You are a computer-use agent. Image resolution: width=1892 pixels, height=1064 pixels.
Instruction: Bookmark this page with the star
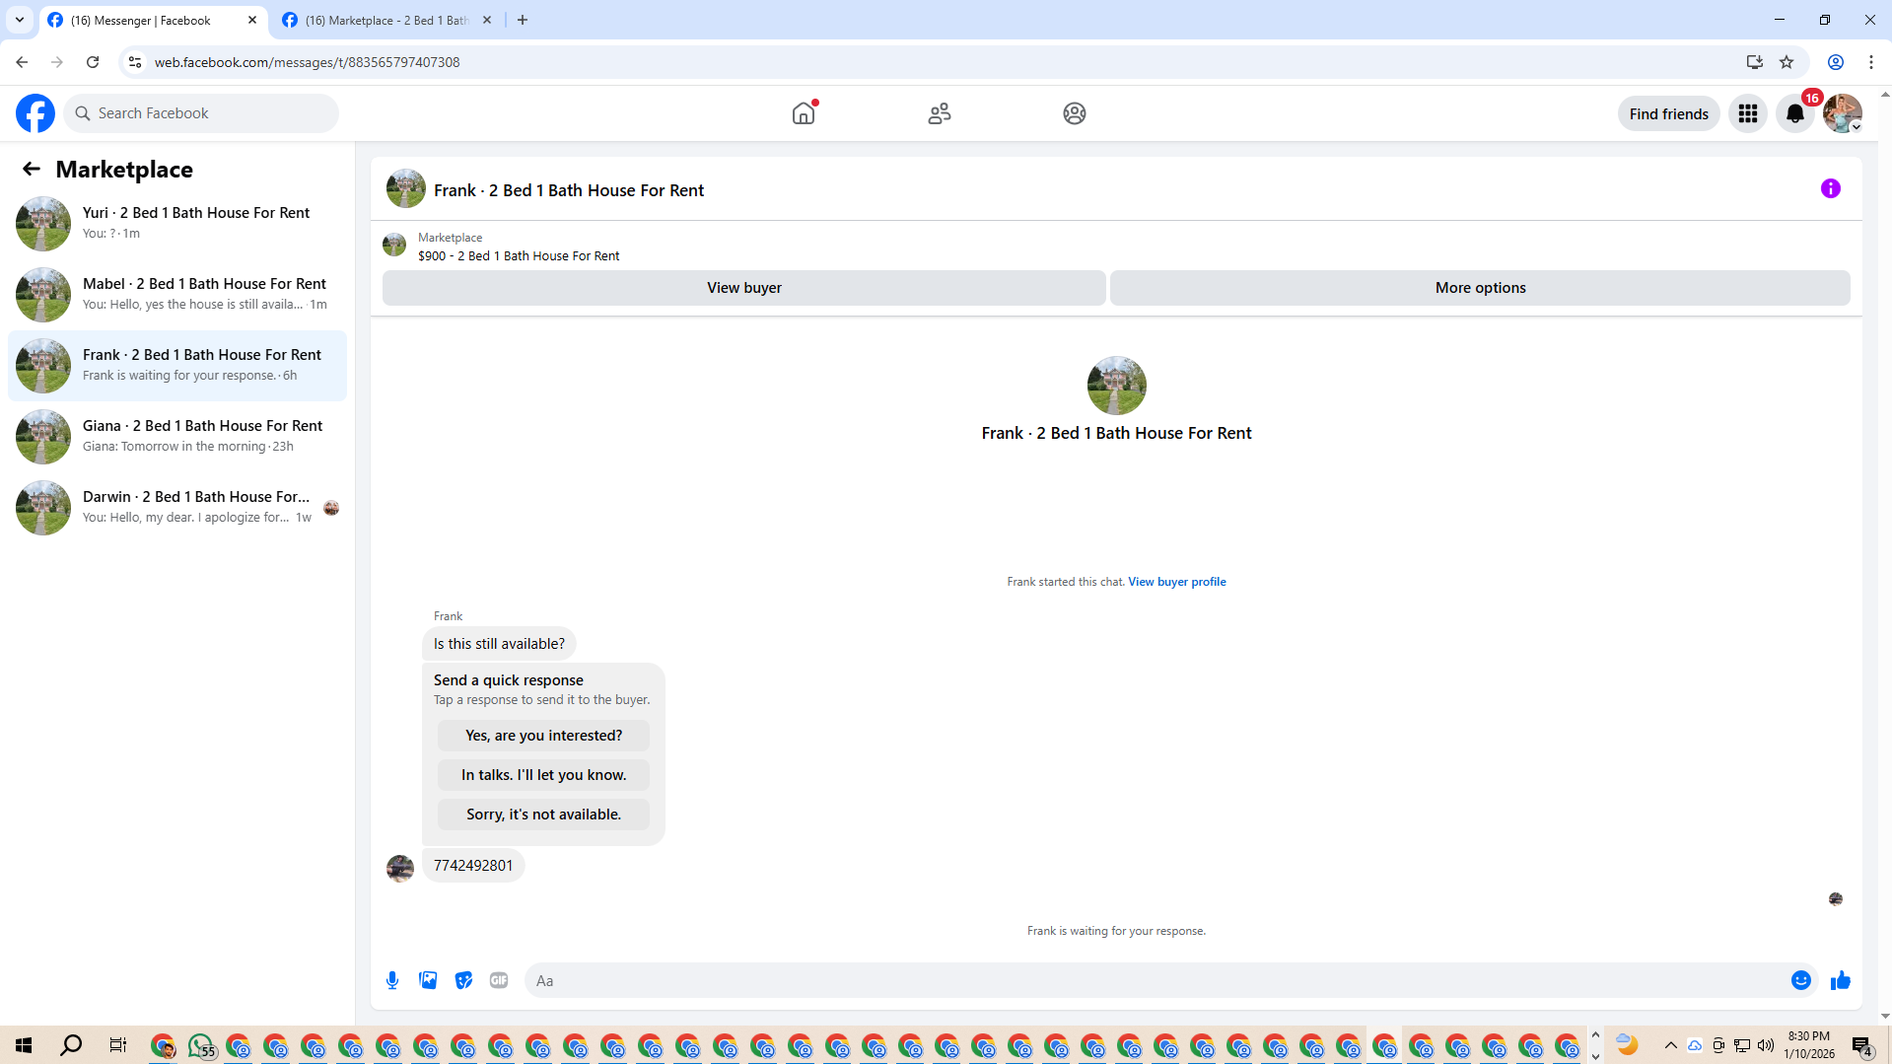pos(1787,62)
